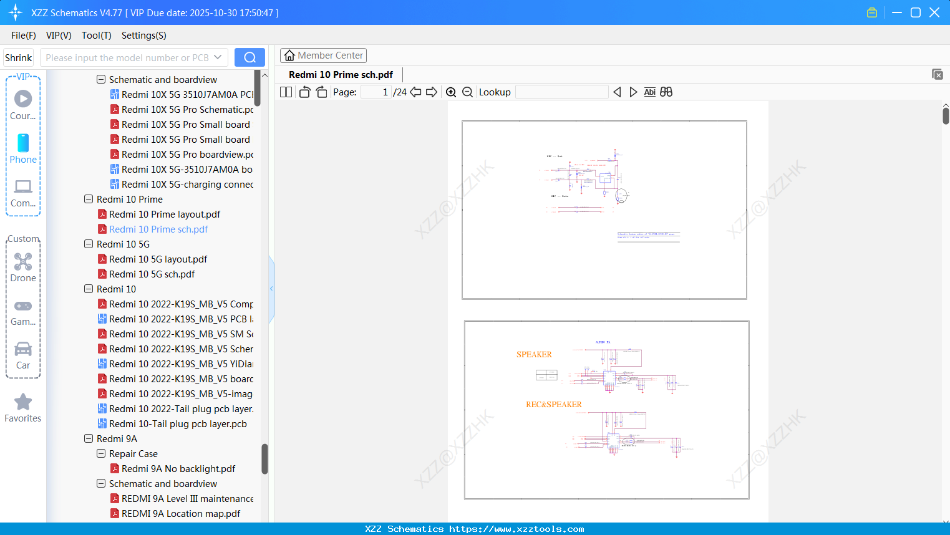Screen dimensions: 950x535
Task: Click the Member Center button
Action: point(323,55)
